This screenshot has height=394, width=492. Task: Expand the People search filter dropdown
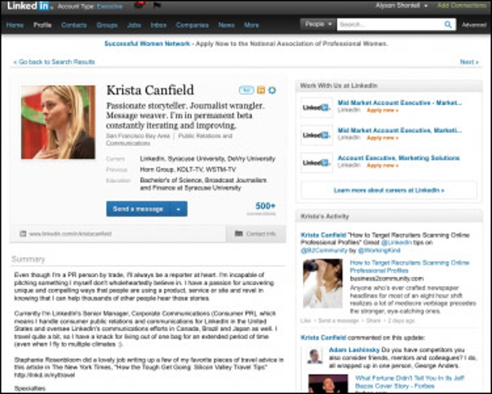[x=319, y=24]
